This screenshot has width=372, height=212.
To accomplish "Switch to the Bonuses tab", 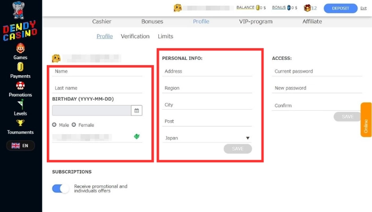I will point(152,22).
